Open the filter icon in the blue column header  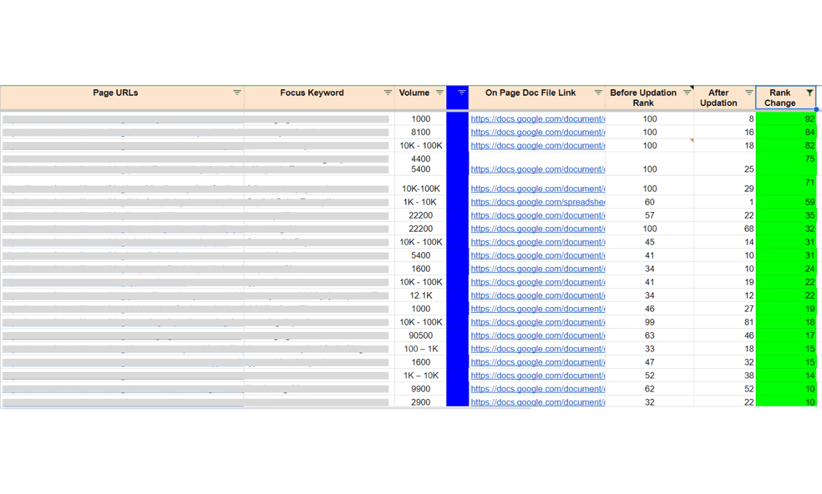click(x=462, y=93)
